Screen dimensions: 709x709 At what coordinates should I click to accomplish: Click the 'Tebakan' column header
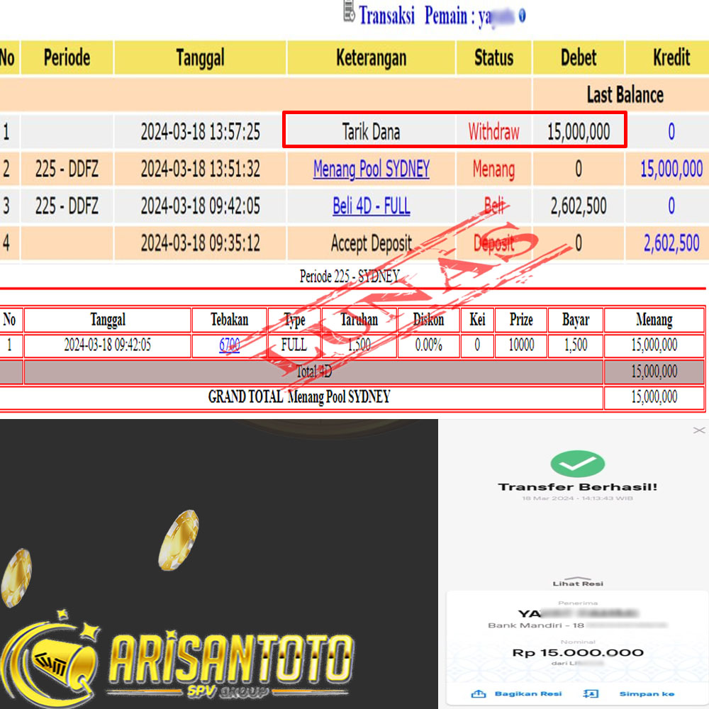click(x=229, y=320)
